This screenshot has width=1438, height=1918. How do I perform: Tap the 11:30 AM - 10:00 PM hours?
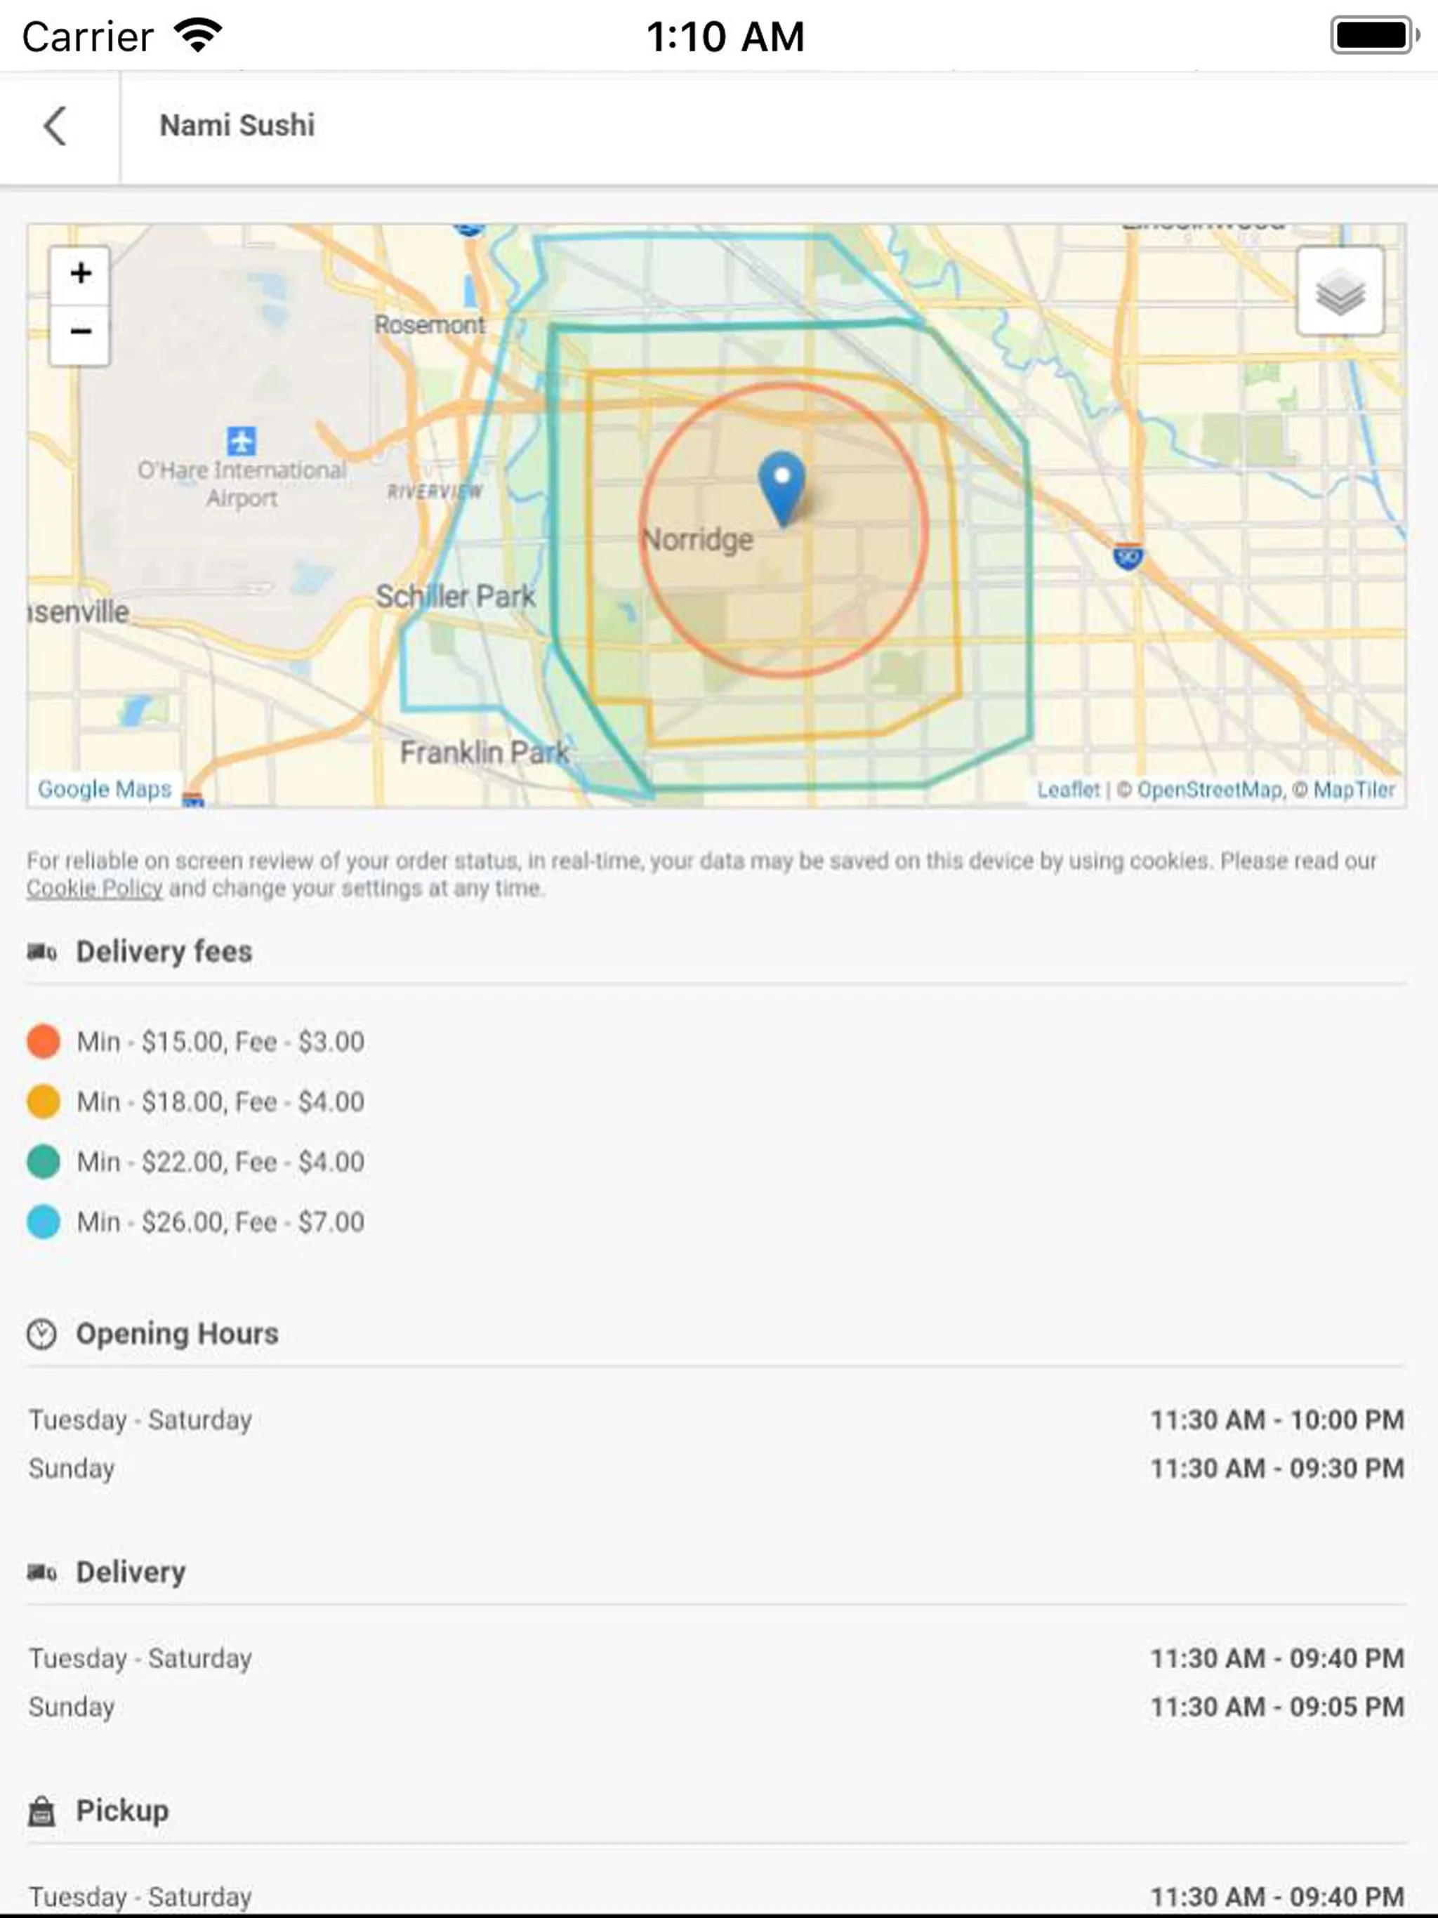[x=1277, y=1420]
